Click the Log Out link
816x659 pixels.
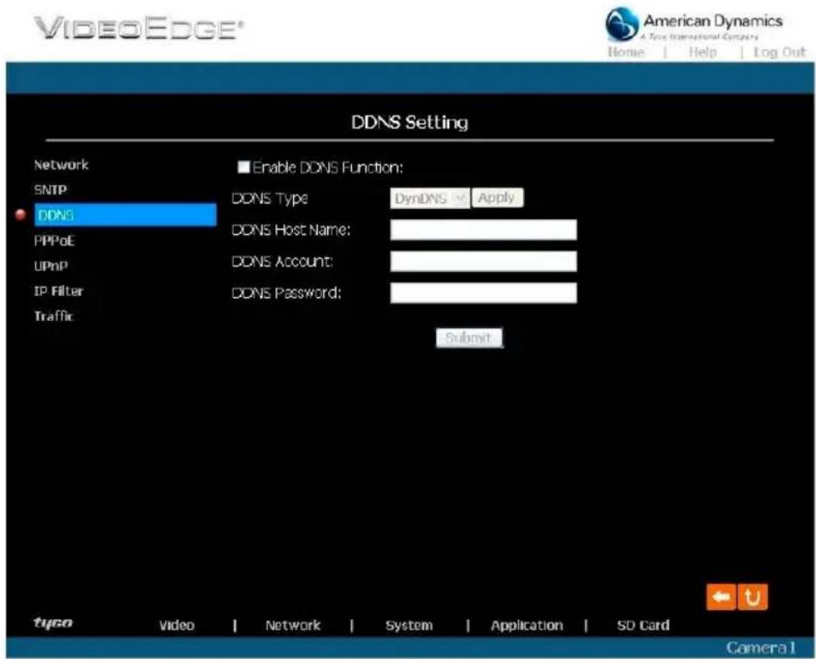pos(779,52)
